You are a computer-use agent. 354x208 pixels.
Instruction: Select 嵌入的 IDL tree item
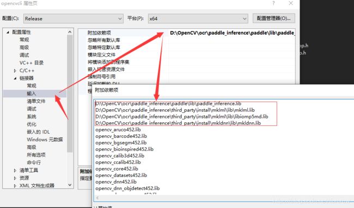point(38,131)
